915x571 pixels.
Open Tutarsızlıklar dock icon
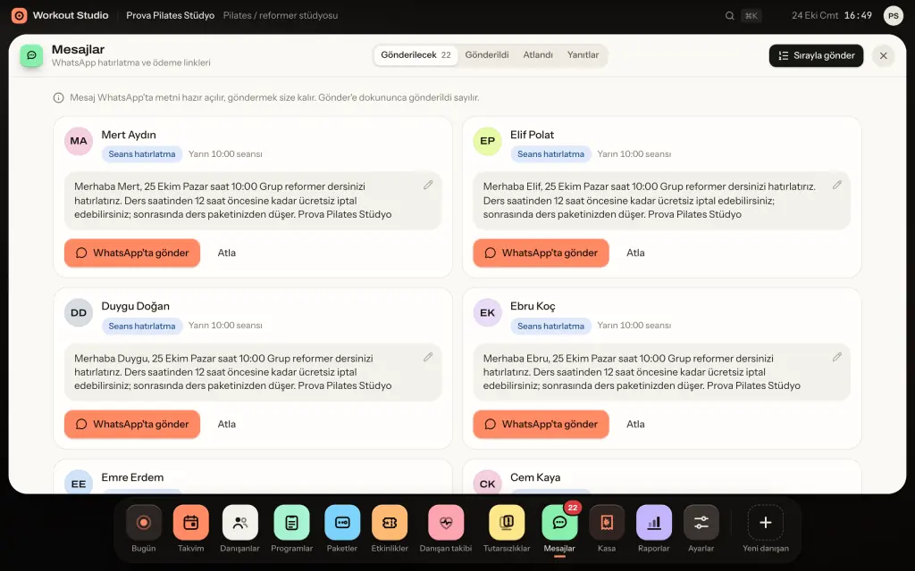507,522
